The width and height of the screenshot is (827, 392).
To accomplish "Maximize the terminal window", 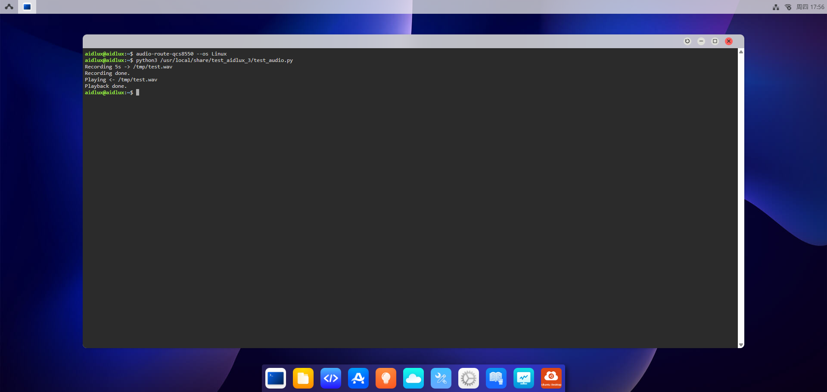I will click(x=715, y=41).
